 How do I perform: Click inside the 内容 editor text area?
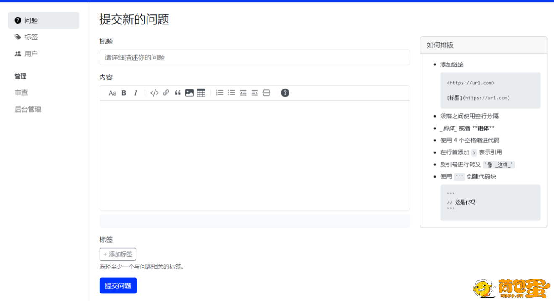(x=255, y=155)
